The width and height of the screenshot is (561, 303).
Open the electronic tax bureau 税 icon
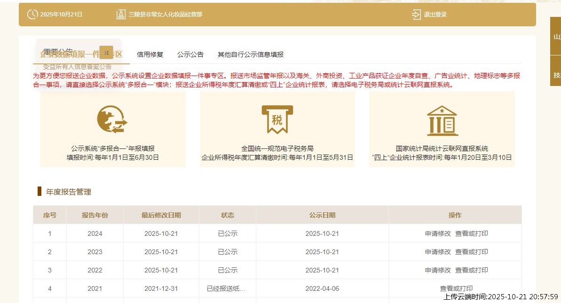pyautogui.click(x=277, y=119)
